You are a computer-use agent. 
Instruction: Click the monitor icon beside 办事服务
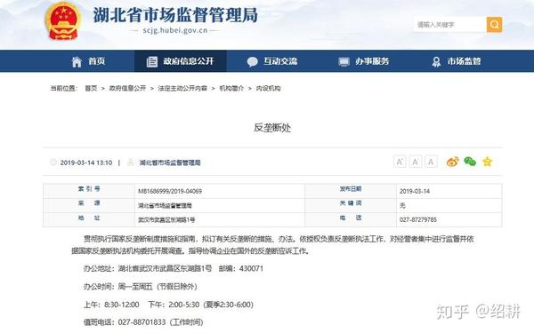coord(344,62)
